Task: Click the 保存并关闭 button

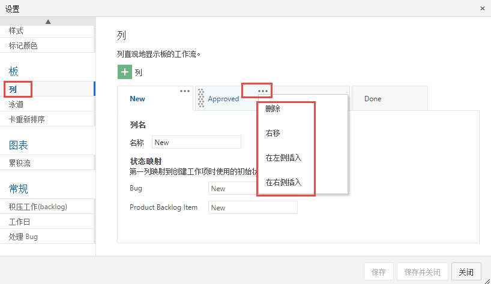Action: (x=423, y=272)
